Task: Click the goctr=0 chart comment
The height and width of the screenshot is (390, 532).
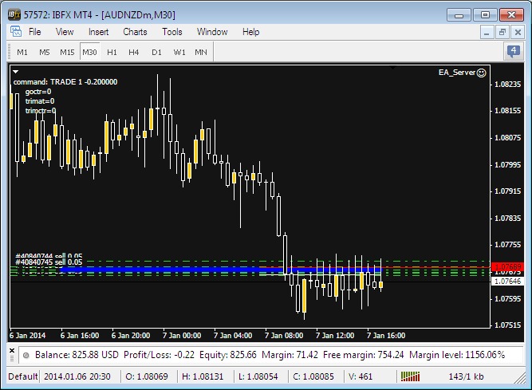Action: 38,92
